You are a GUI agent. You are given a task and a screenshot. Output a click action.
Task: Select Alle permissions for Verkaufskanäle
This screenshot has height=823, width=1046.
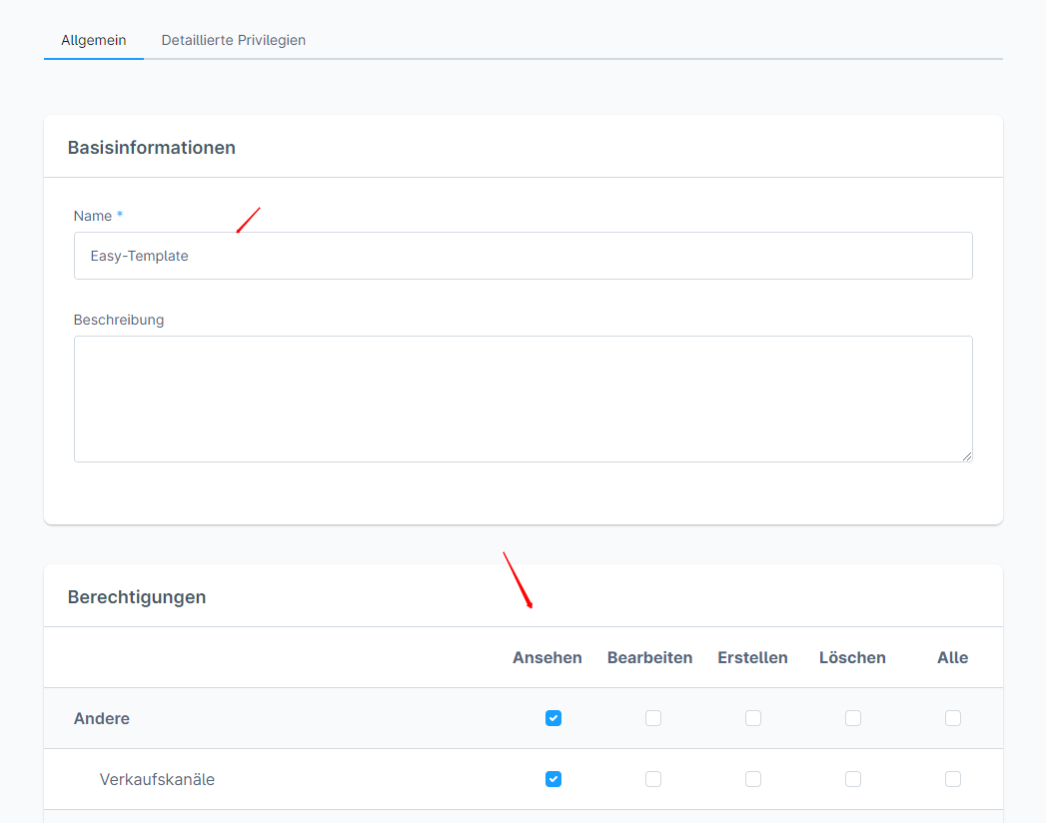point(953,779)
